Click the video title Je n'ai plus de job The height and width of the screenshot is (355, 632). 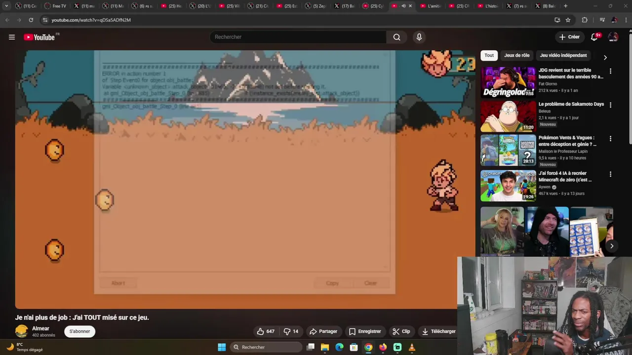pyautogui.click(x=82, y=318)
